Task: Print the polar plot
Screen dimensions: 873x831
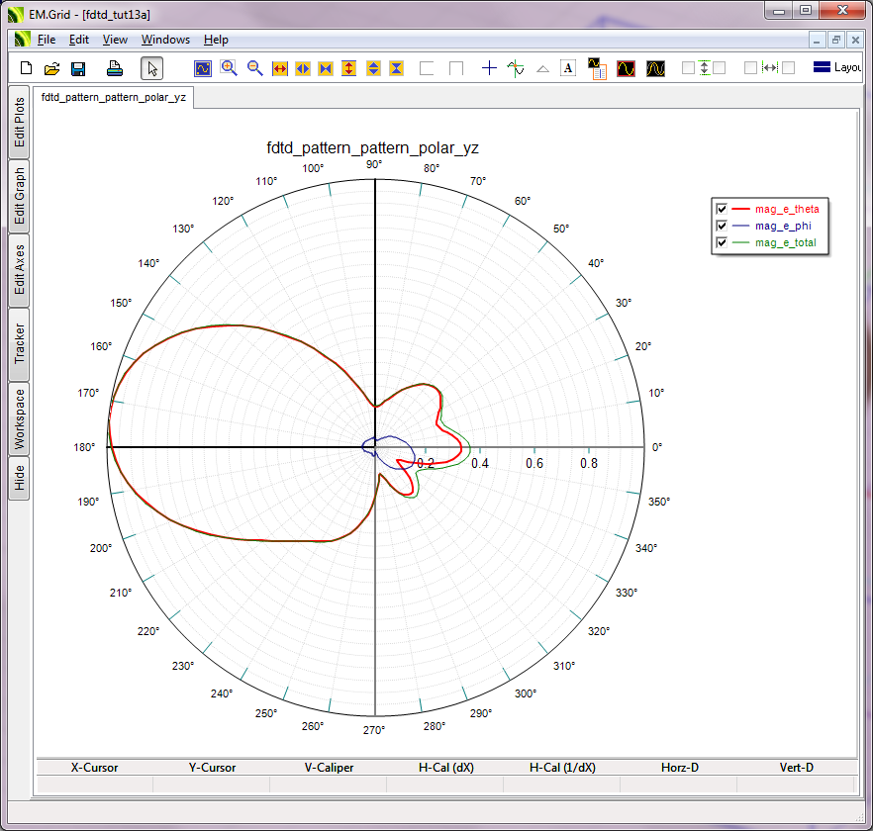Action: click(x=115, y=68)
